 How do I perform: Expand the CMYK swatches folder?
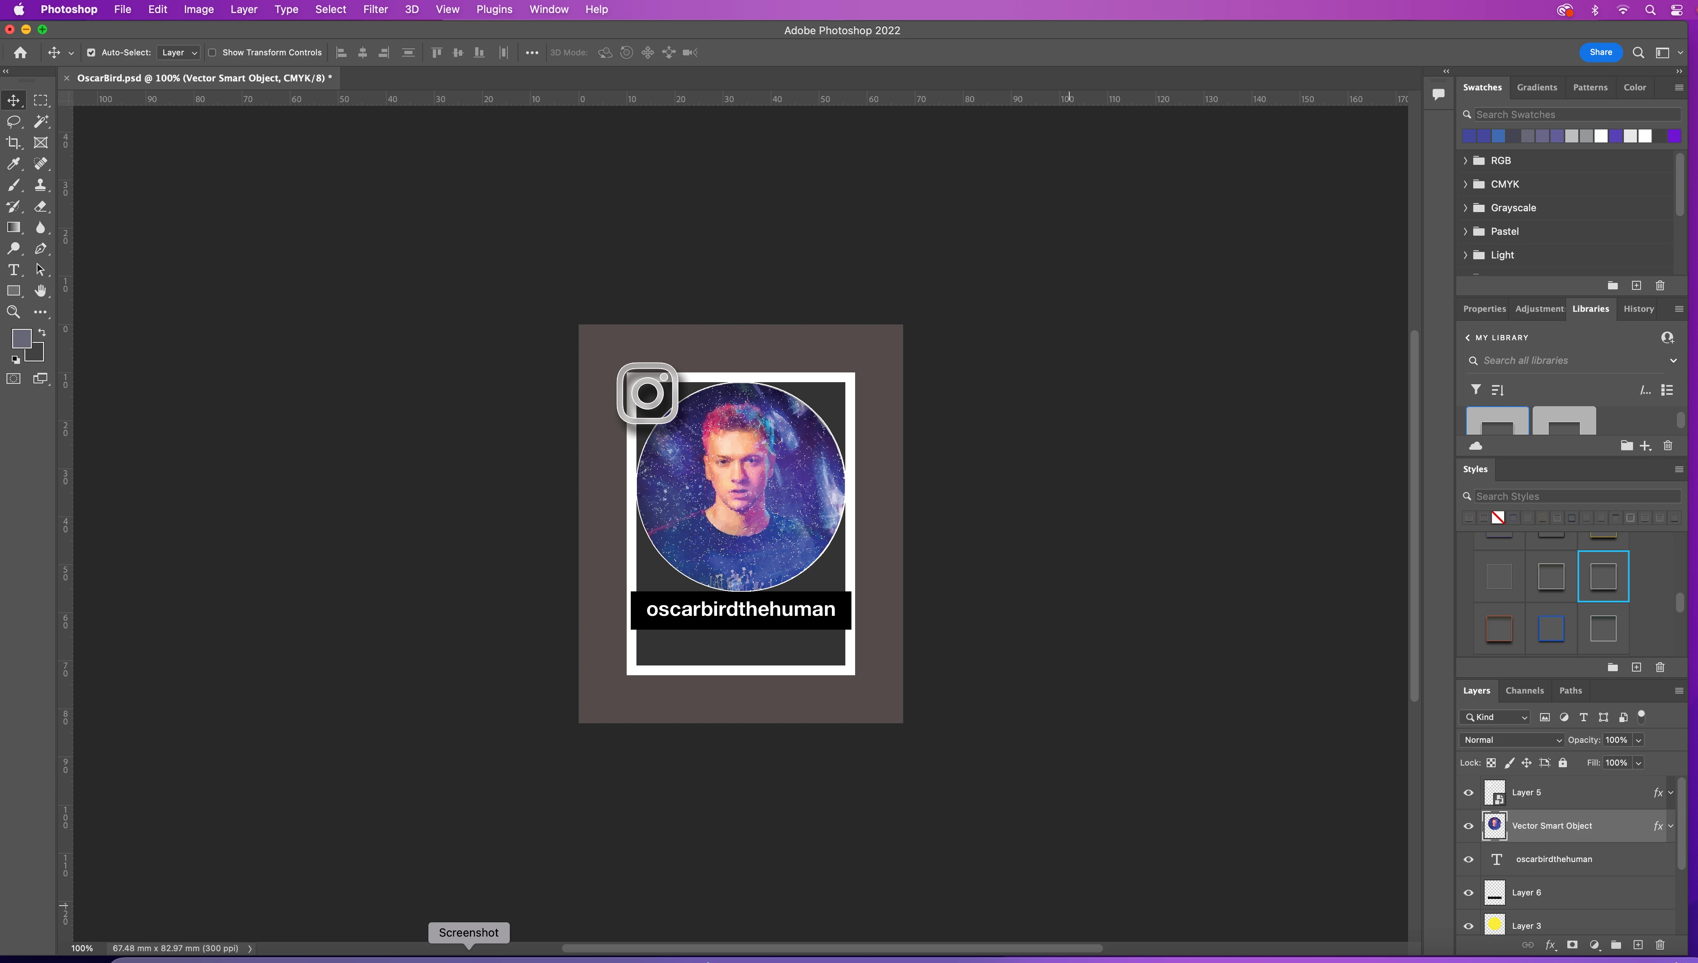click(x=1465, y=184)
